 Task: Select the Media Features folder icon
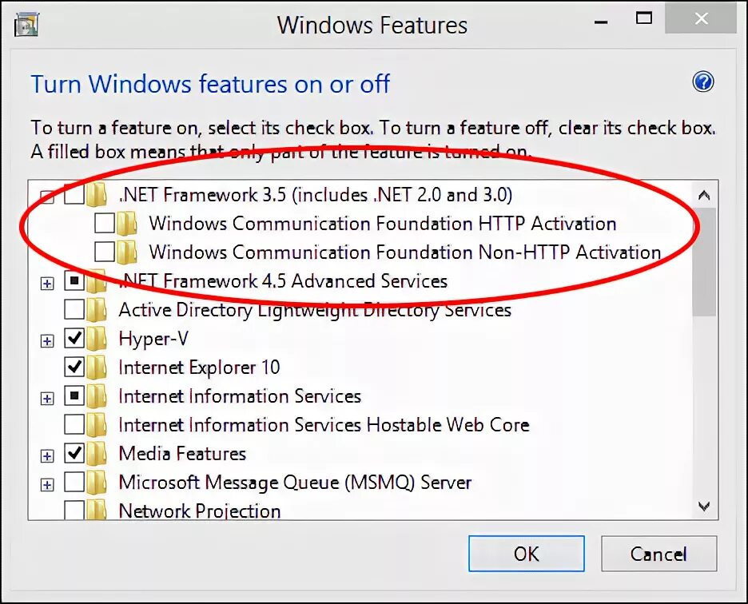(x=97, y=453)
